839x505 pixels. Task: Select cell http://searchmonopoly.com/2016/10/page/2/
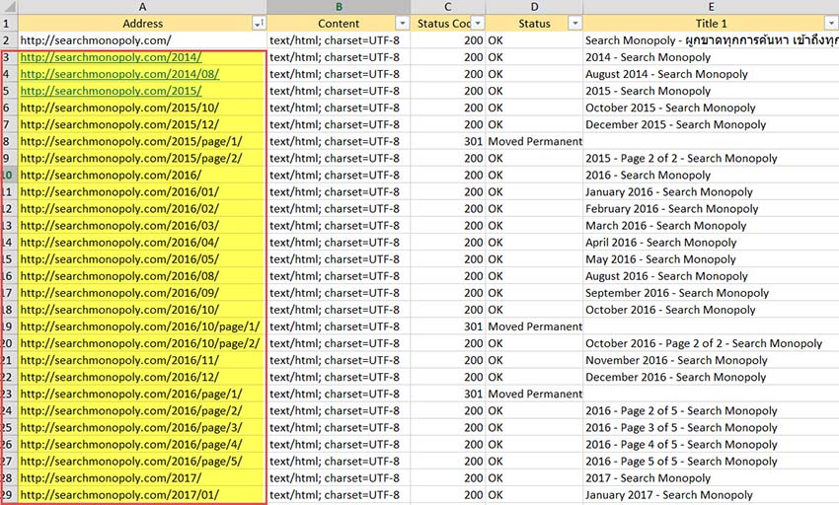(142, 343)
